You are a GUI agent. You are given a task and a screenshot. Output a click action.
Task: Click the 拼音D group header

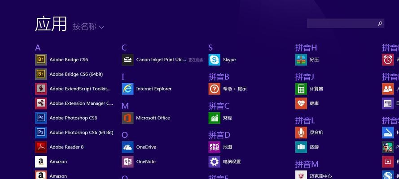(x=219, y=135)
